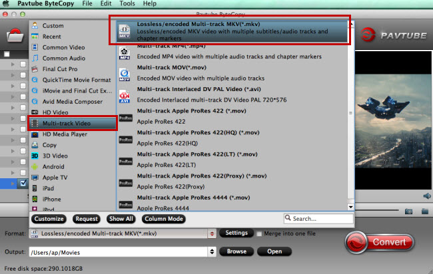Viewport: 433px width, 274px height.
Task: Click the Customize button
Action: pyautogui.click(x=49, y=219)
